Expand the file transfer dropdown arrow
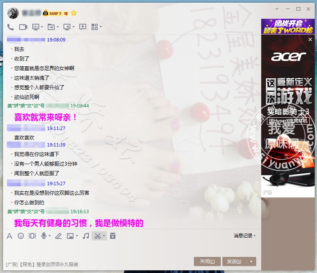 pyautogui.click(x=58, y=27)
